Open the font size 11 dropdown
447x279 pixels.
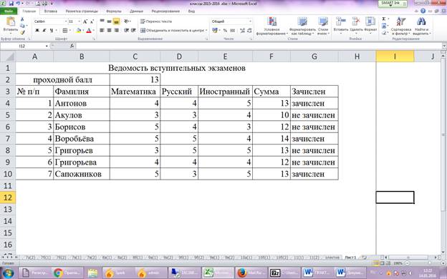pos(80,21)
